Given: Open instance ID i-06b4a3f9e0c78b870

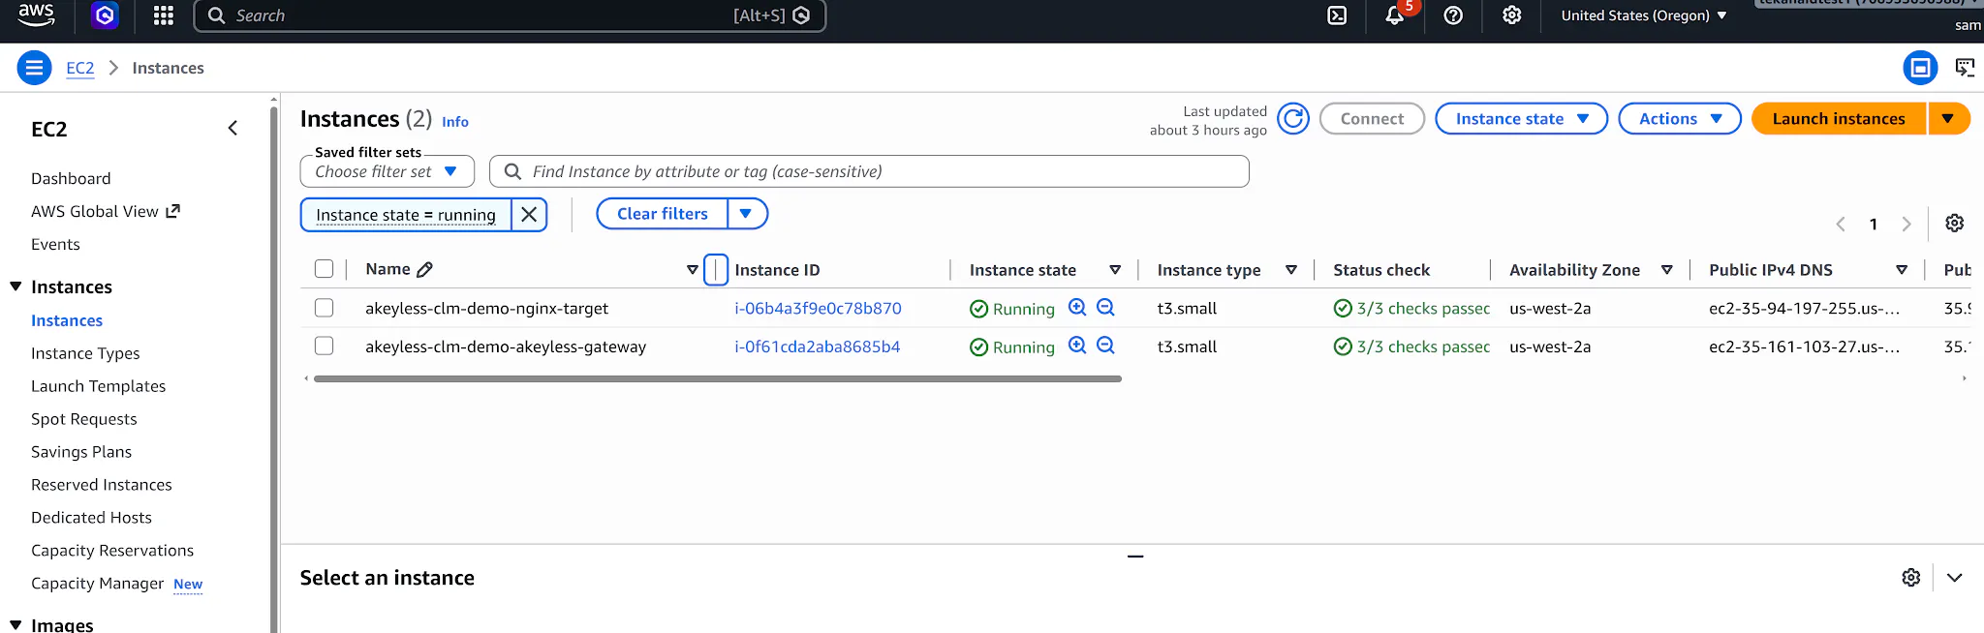Looking at the screenshot, I should 818,309.
